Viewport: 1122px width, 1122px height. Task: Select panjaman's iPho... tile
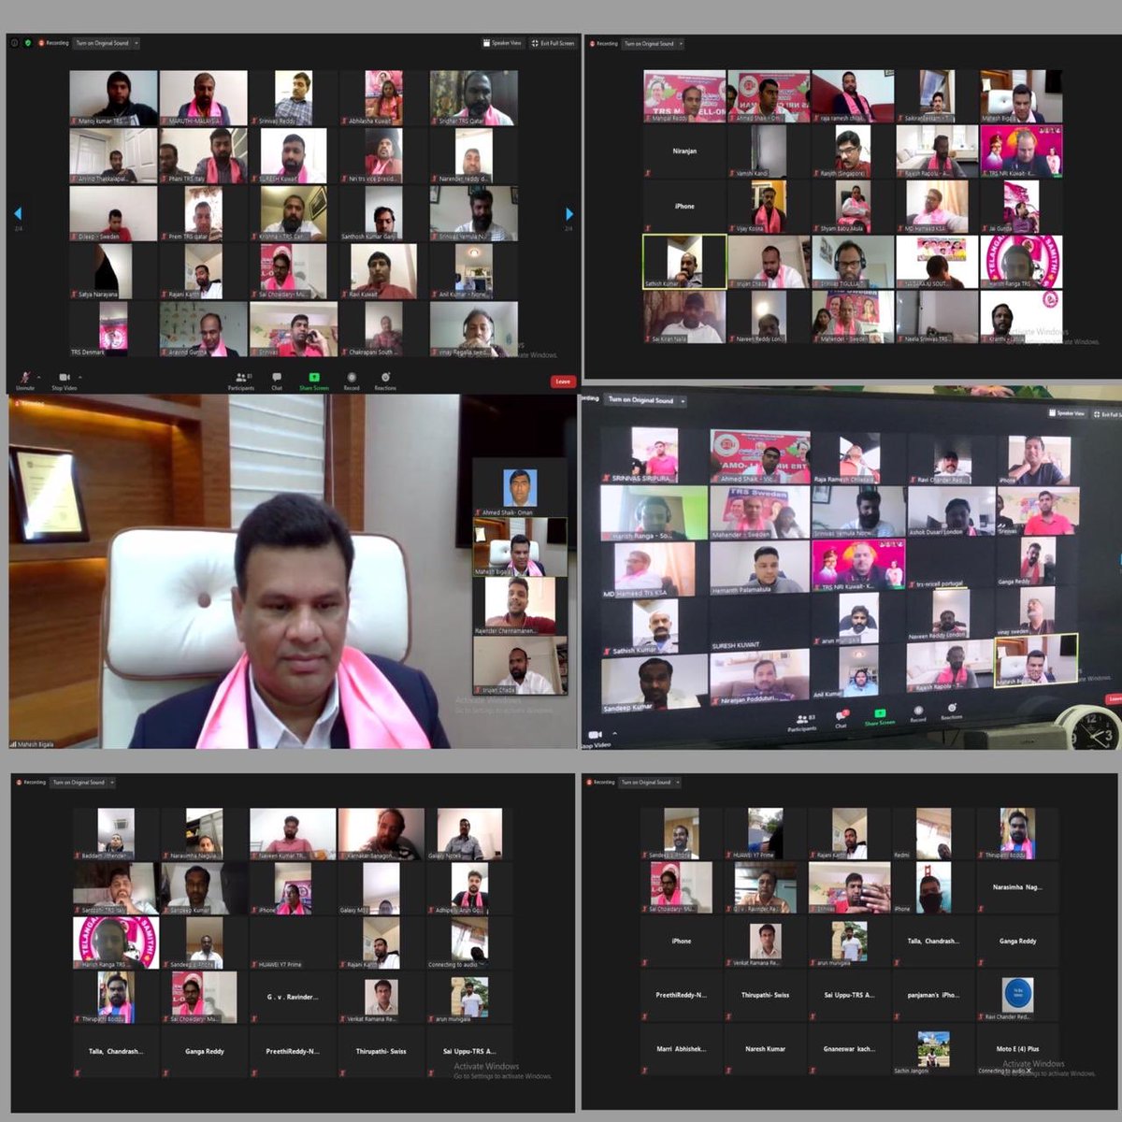point(933,995)
